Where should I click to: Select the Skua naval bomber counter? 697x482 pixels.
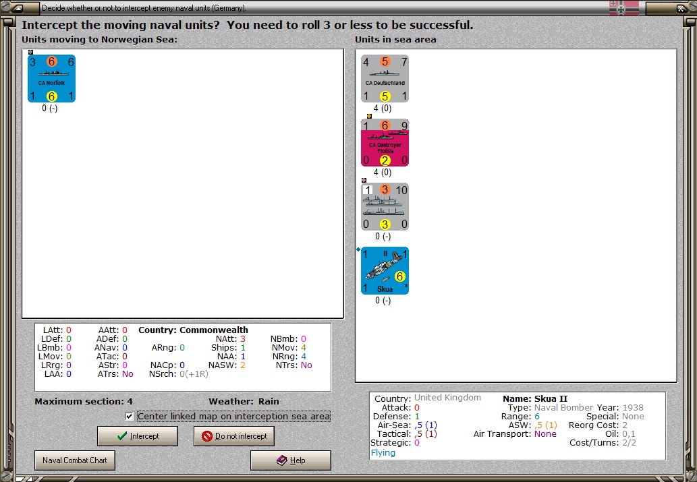385,270
